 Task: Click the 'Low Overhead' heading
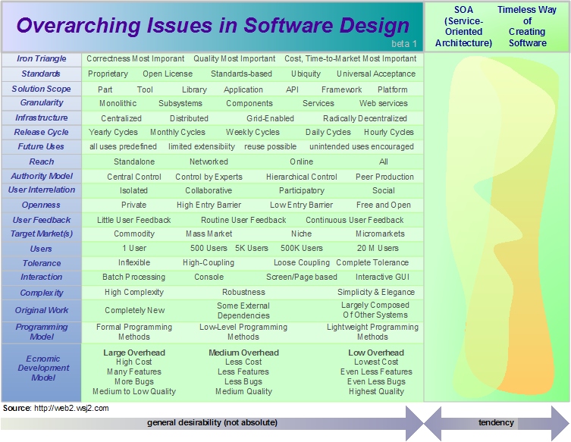point(376,353)
